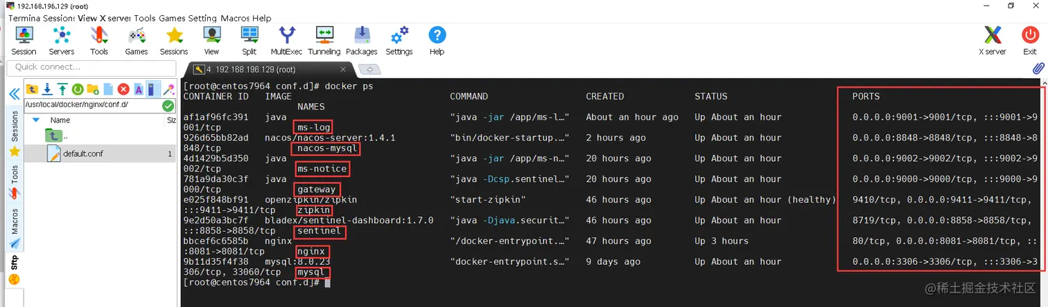This screenshot has width=1048, height=307.
Task: Click the paperclip icon on the right
Action: (1038, 69)
